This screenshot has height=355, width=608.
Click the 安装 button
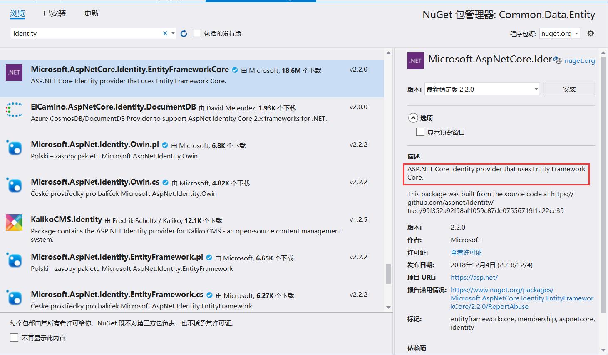(568, 89)
